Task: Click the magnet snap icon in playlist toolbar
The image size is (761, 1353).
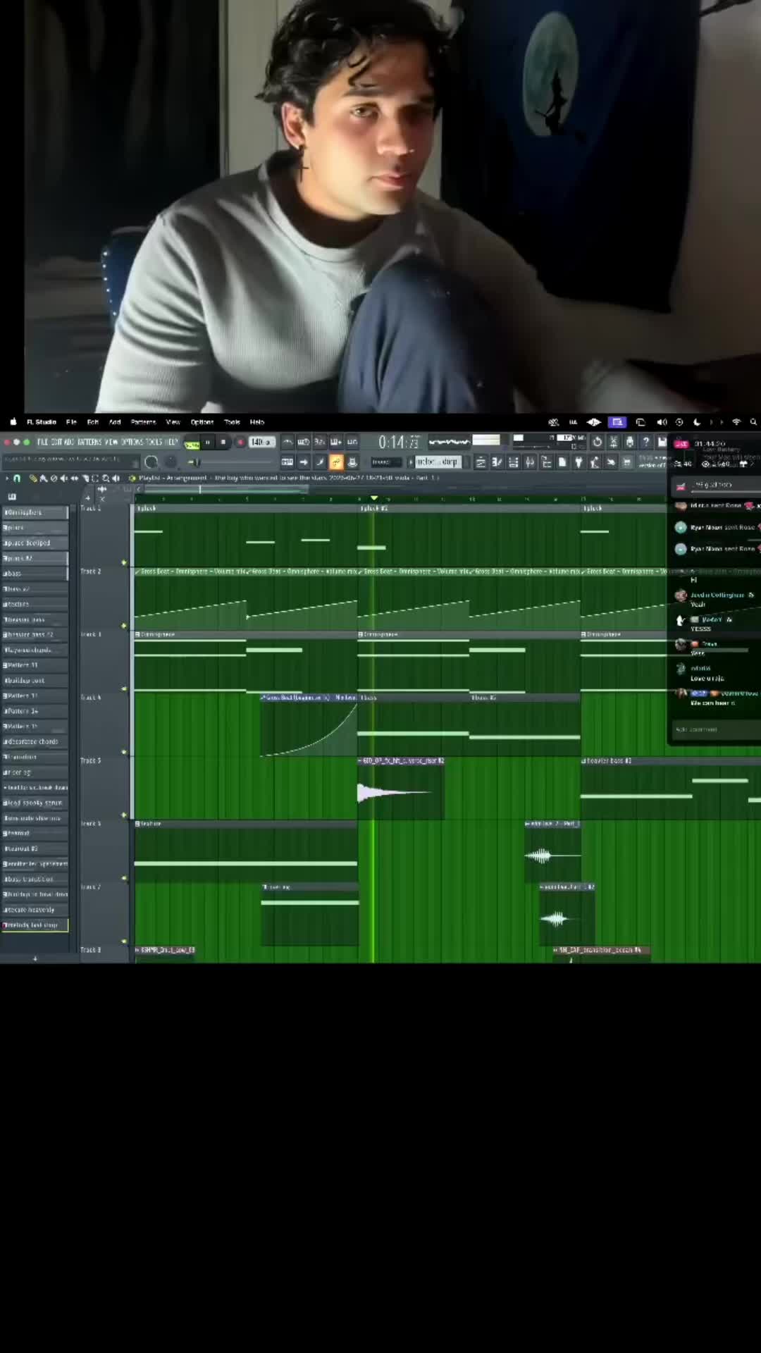Action: click(x=17, y=478)
